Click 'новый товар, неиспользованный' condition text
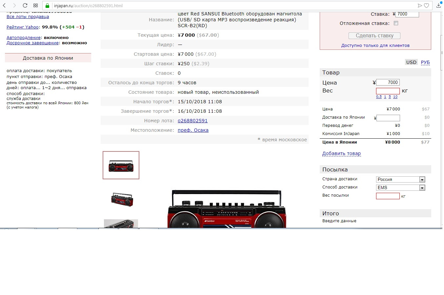 click(x=218, y=92)
